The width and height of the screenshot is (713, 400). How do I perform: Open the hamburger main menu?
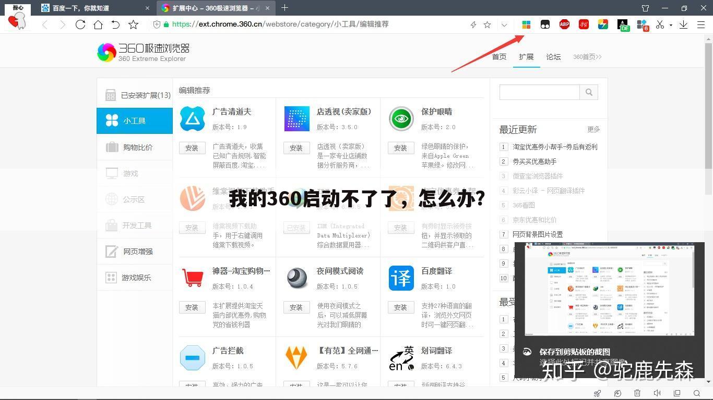click(701, 24)
